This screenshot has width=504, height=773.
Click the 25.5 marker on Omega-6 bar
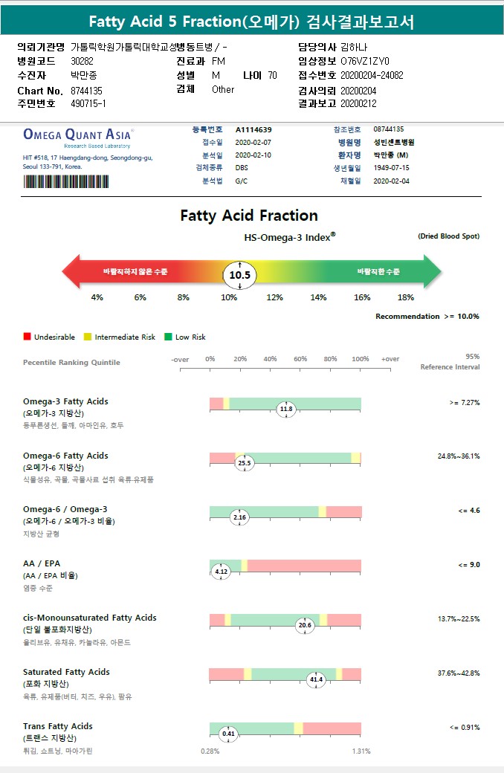click(x=245, y=463)
